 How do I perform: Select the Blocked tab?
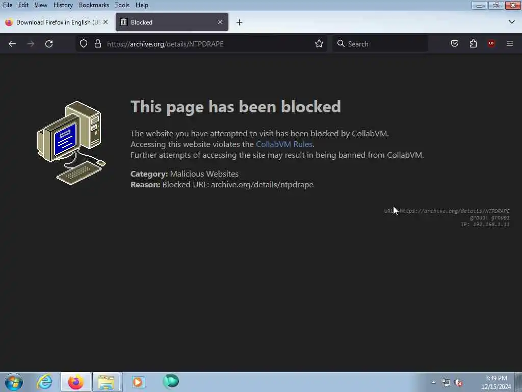172,22
